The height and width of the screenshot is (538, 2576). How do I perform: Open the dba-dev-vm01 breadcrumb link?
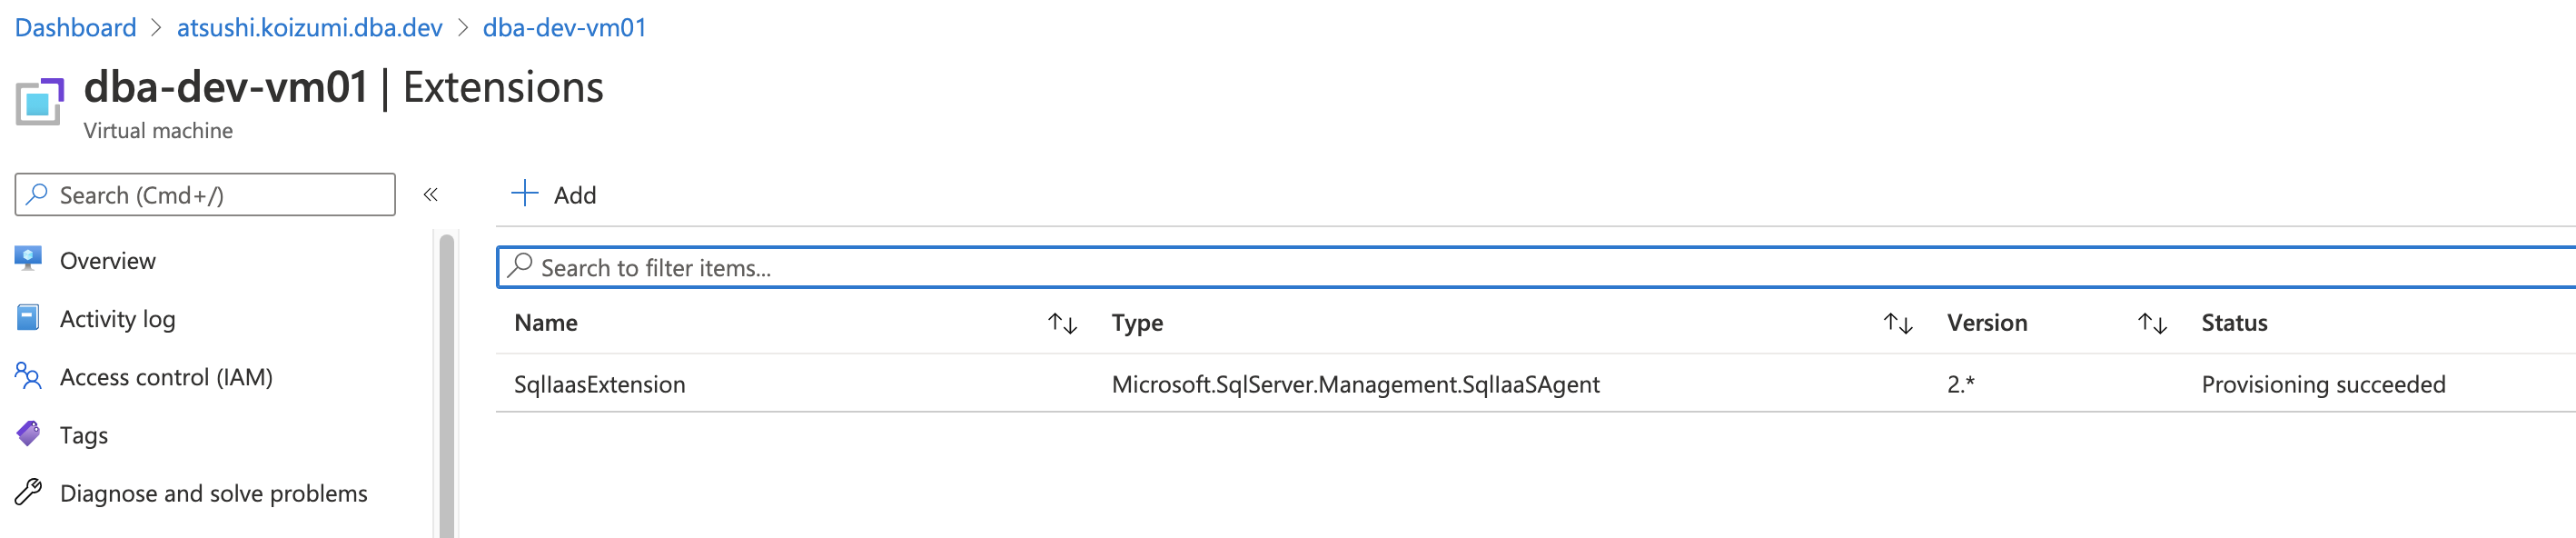click(x=564, y=27)
